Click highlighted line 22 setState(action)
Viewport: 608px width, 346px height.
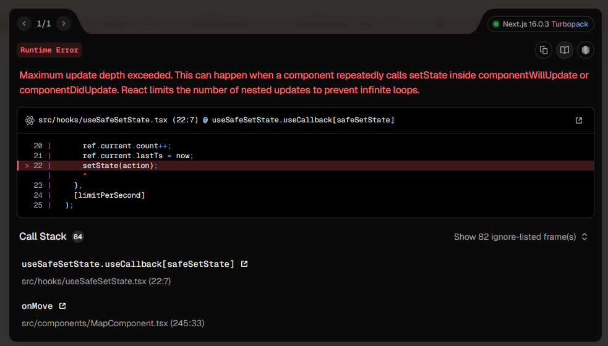tap(121, 166)
